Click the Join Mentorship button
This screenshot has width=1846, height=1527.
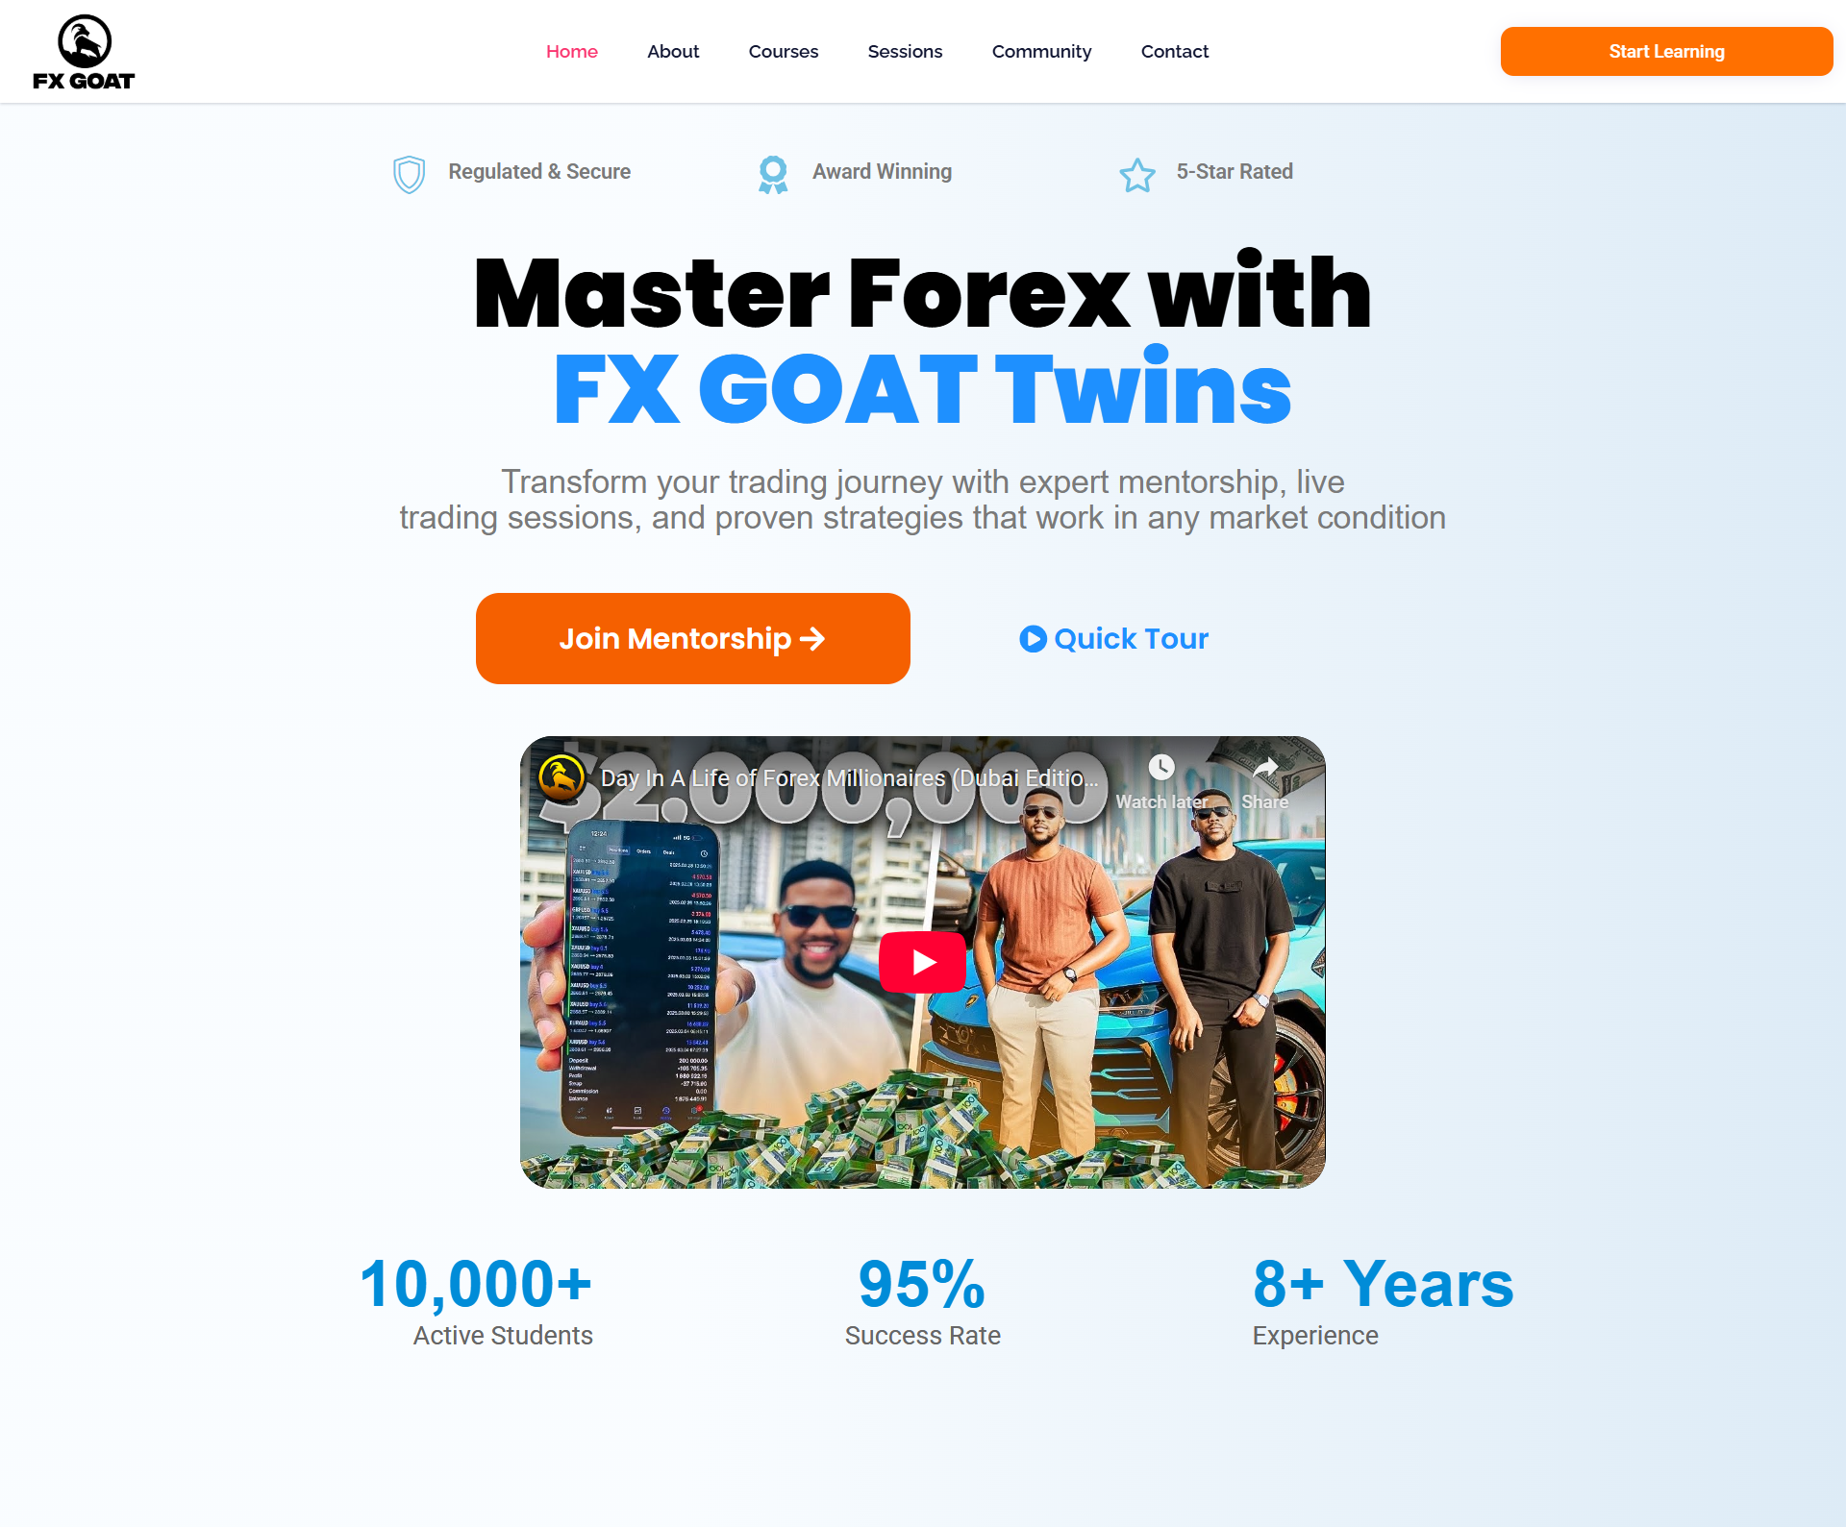click(x=693, y=638)
